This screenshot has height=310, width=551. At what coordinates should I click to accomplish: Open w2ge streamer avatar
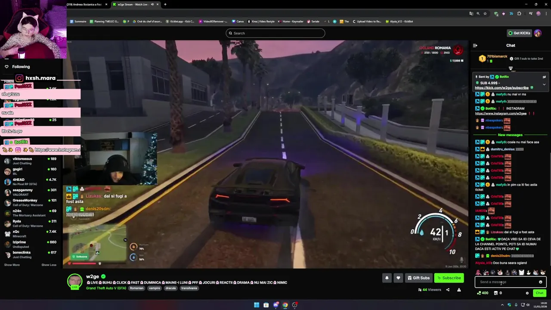(74, 281)
